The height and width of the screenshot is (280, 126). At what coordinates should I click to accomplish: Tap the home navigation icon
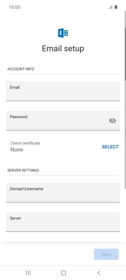click(63, 273)
